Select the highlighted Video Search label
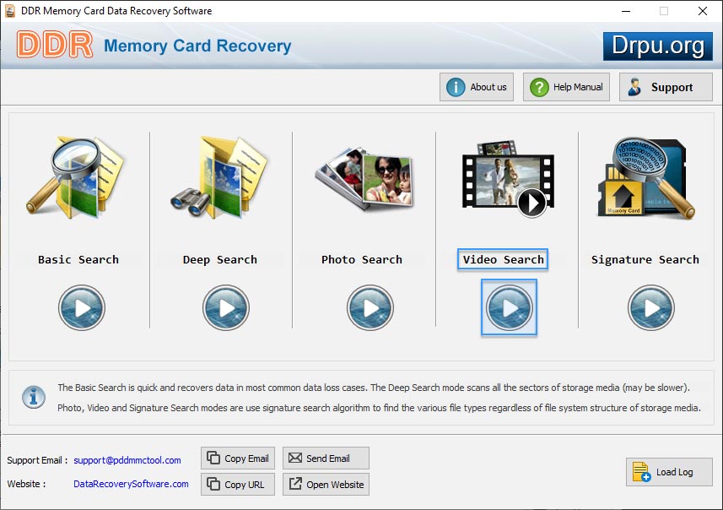The height and width of the screenshot is (510, 723). tap(503, 259)
